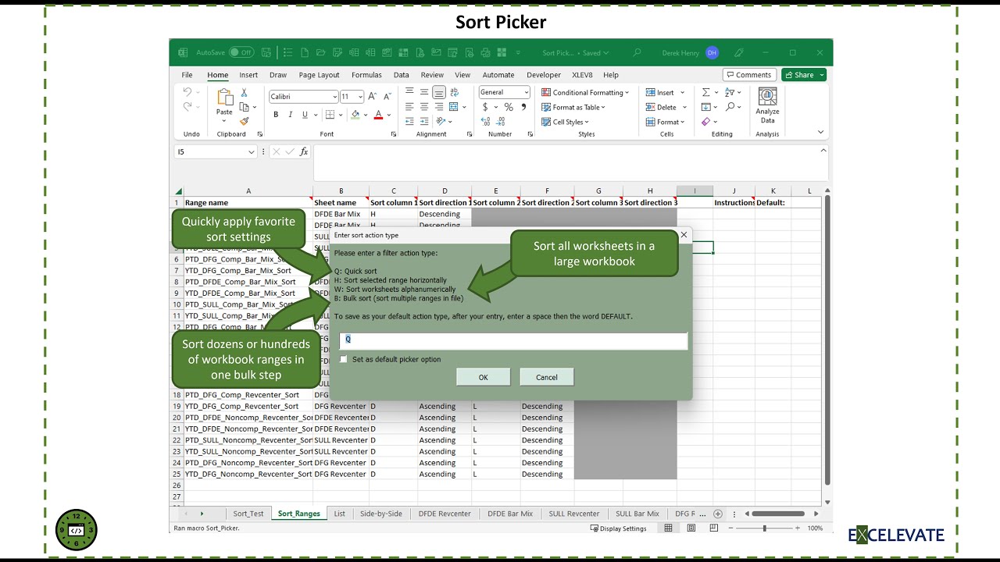
Task: Click OK in the sort action dialog
Action: pyautogui.click(x=483, y=377)
